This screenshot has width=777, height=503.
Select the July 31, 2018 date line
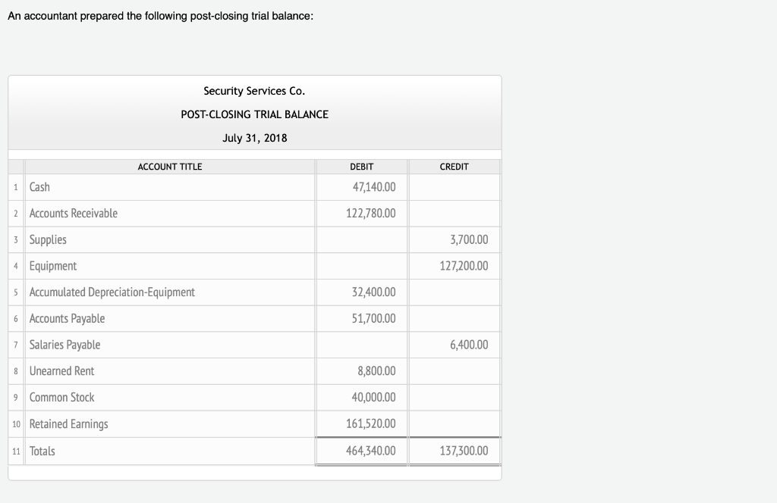click(x=255, y=138)
